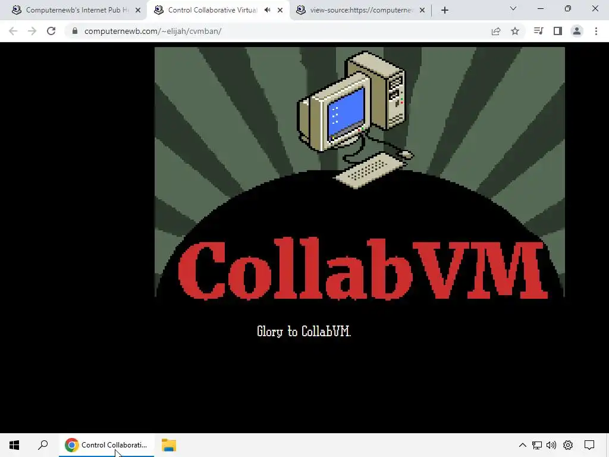Close the Computernewb's Internet Pub tab
The image size is (609, 457).
point(138,11)
